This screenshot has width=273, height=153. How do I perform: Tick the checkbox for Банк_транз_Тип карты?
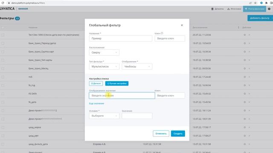[x=3, y=60]
